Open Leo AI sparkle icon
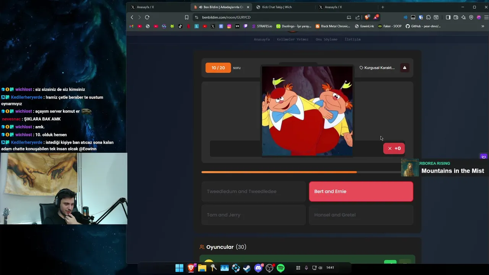The width and height of the screenshot is (489, 275). click(x=463, y=17)
